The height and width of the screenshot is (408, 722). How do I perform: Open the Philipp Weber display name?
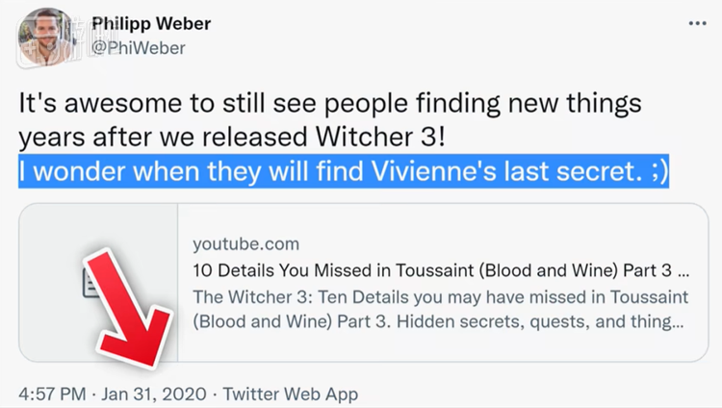[x=150, y=23]
